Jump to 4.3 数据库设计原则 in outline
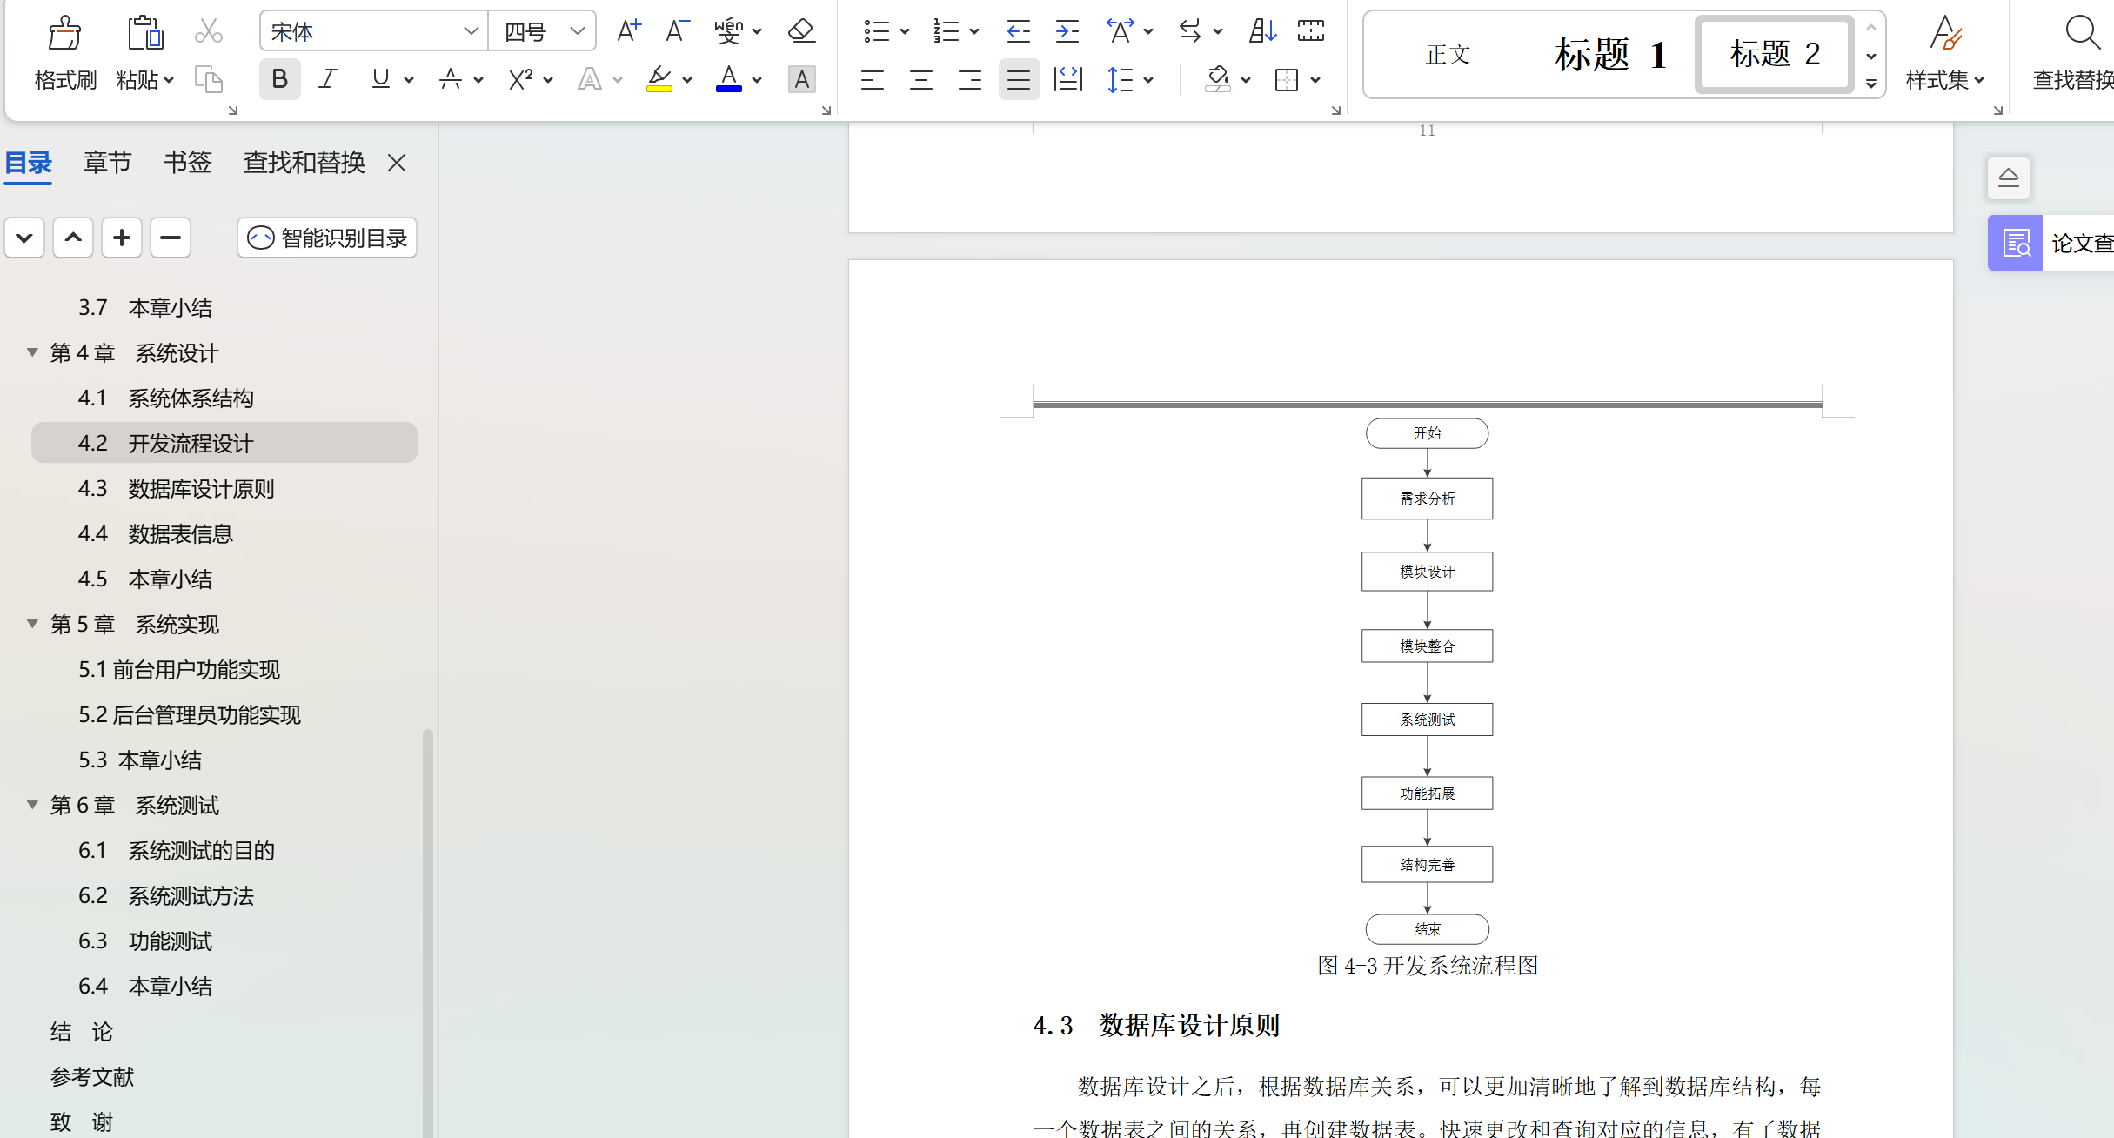Image resolution: width=2114 pixels, height=1138 pixels. (201, 489)
